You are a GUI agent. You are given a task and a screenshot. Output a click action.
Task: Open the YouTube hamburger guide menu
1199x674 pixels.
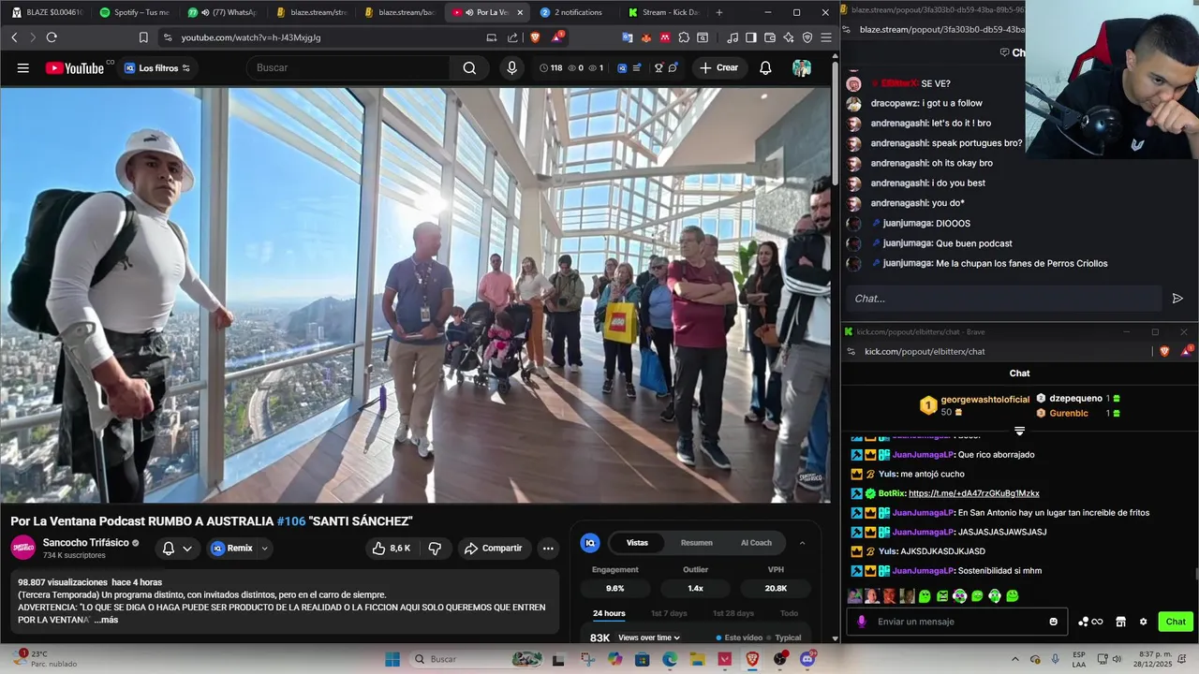(x=23, y=67)
